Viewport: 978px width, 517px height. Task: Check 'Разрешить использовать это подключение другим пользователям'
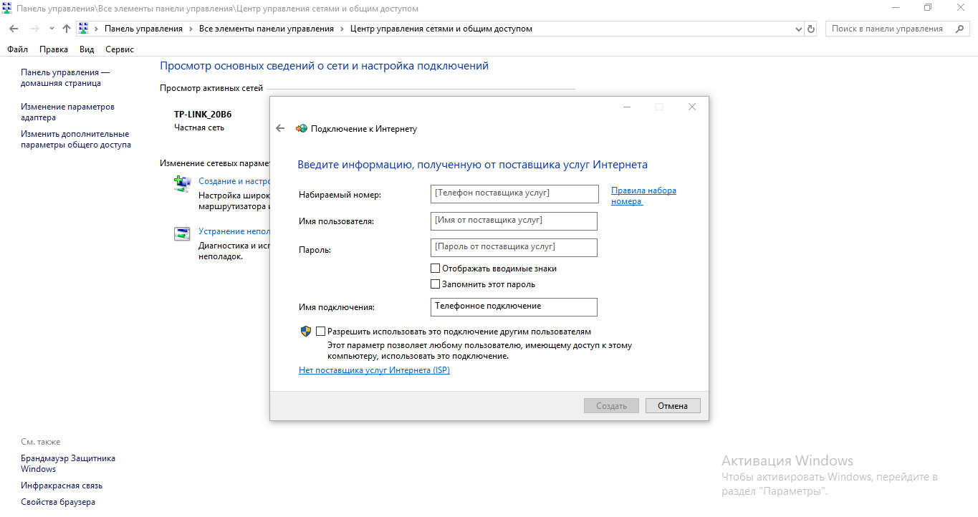coord(320,332)
